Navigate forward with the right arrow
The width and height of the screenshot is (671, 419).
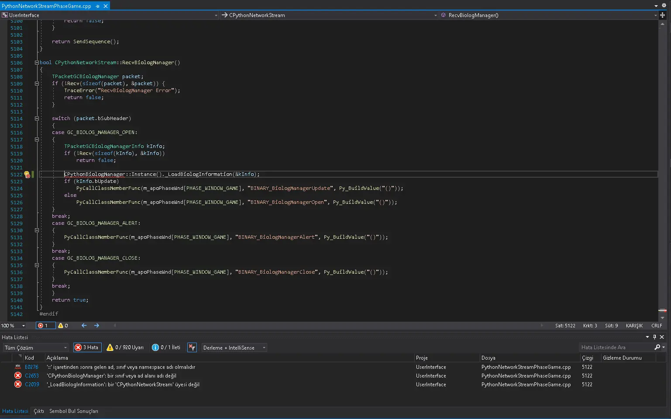[x=96, y=326]
